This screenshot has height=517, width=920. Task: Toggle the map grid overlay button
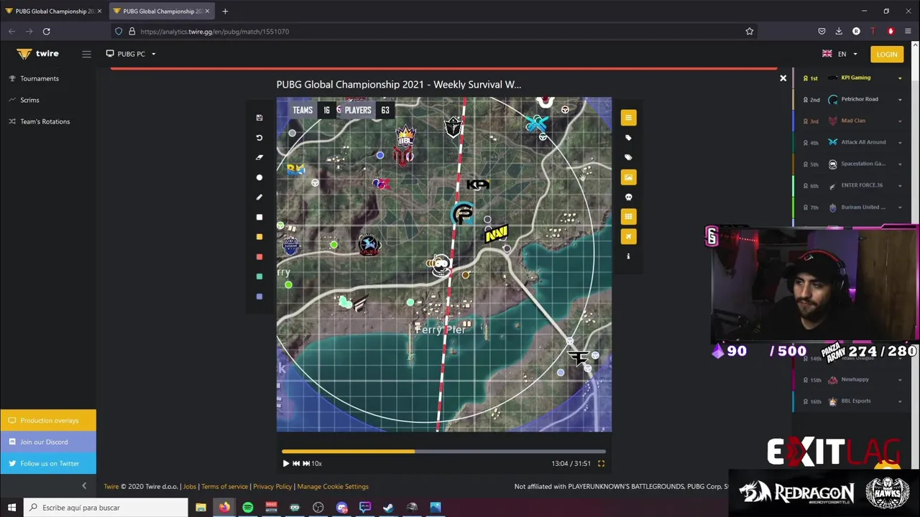click(628, 216)
